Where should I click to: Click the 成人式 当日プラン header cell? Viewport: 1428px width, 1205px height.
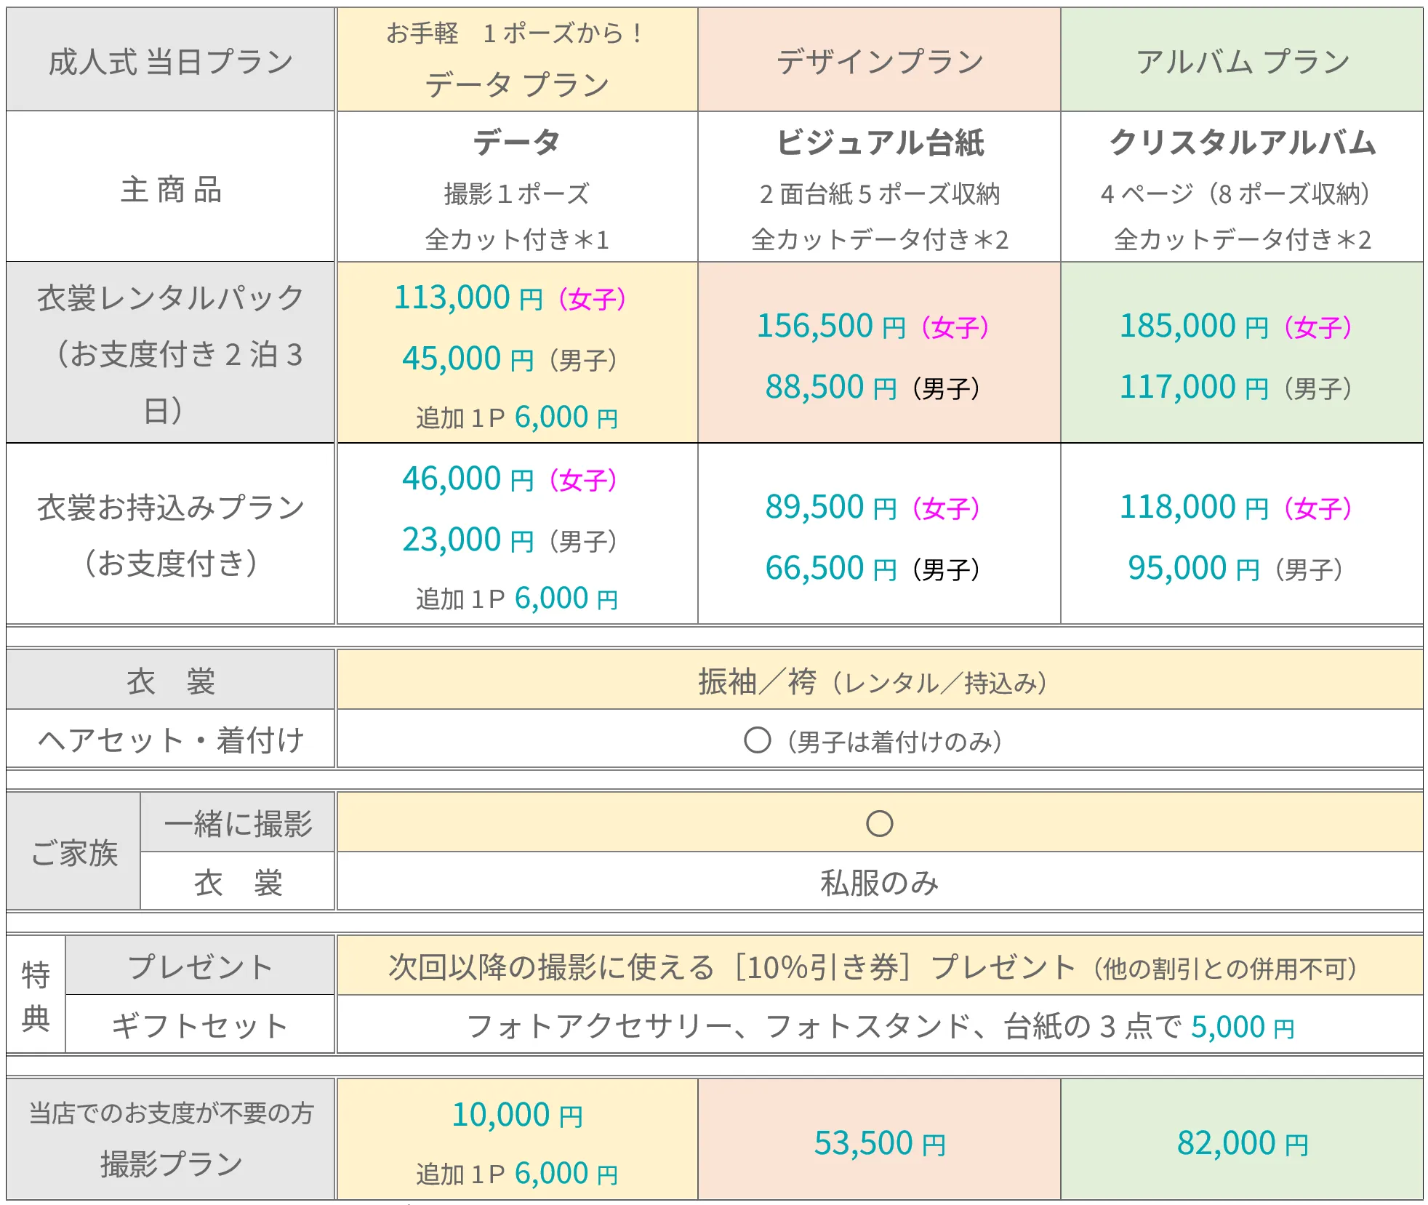(170, 61)
